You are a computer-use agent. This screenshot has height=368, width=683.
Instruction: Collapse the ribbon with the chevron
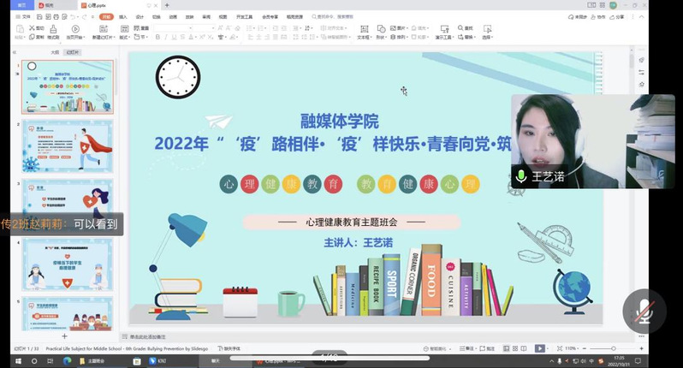pyautogui.click(x=641, y=17)
